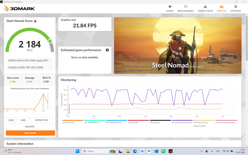Screen dimensions: 248x155
Task: Open the Stress Tests tab
Action: click(x=205, y=9)
